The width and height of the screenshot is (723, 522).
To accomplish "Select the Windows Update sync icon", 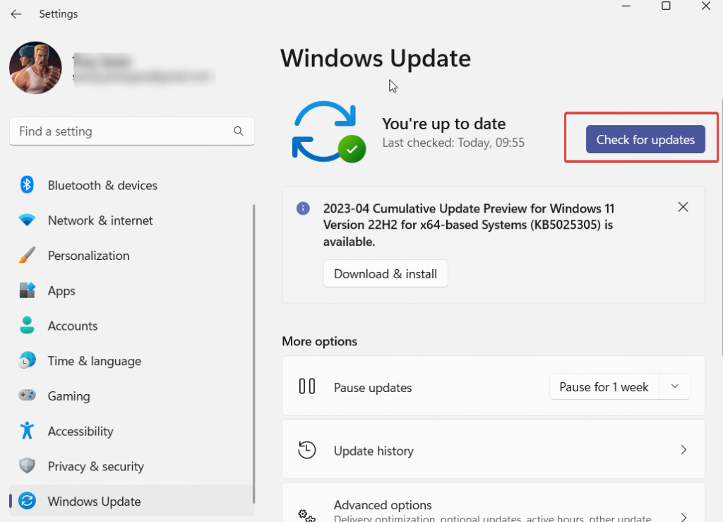I will point(26,501).
